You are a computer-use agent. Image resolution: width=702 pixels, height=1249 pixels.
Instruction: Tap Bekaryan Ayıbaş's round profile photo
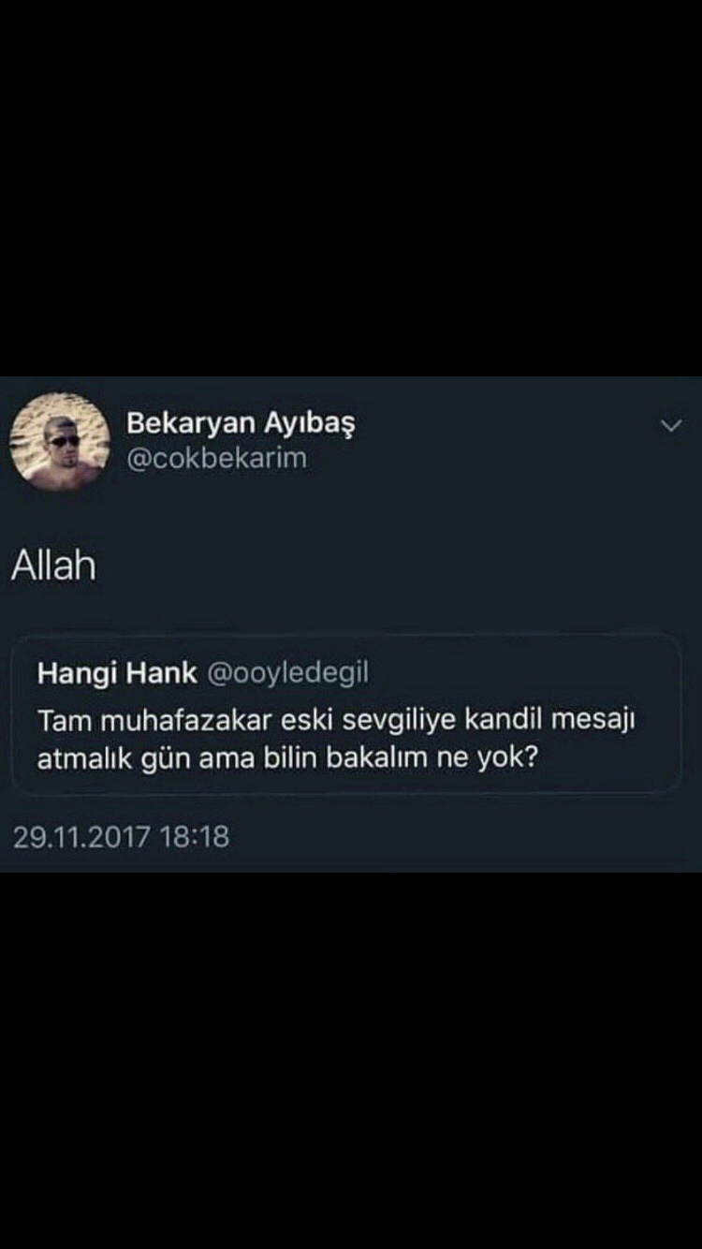60,442
